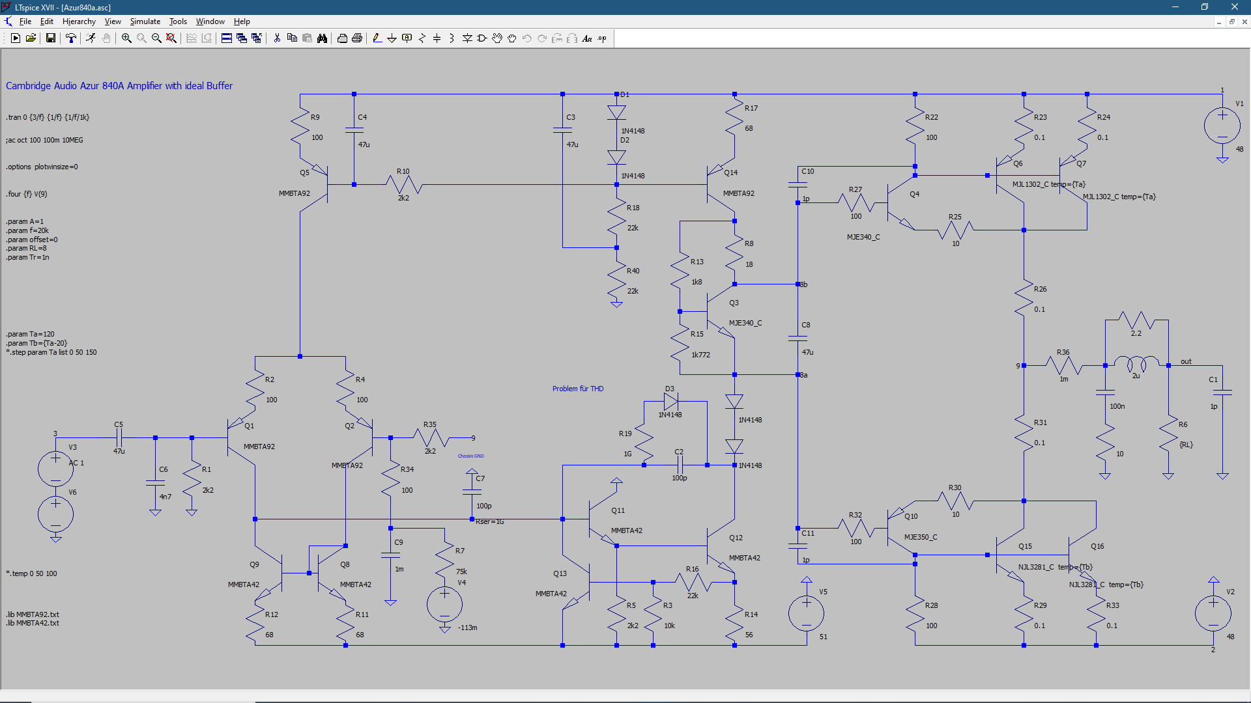The height and width of the screenshot is (703, 1251).
Task: Click the 'out' net label
Action: (1186, 361)
